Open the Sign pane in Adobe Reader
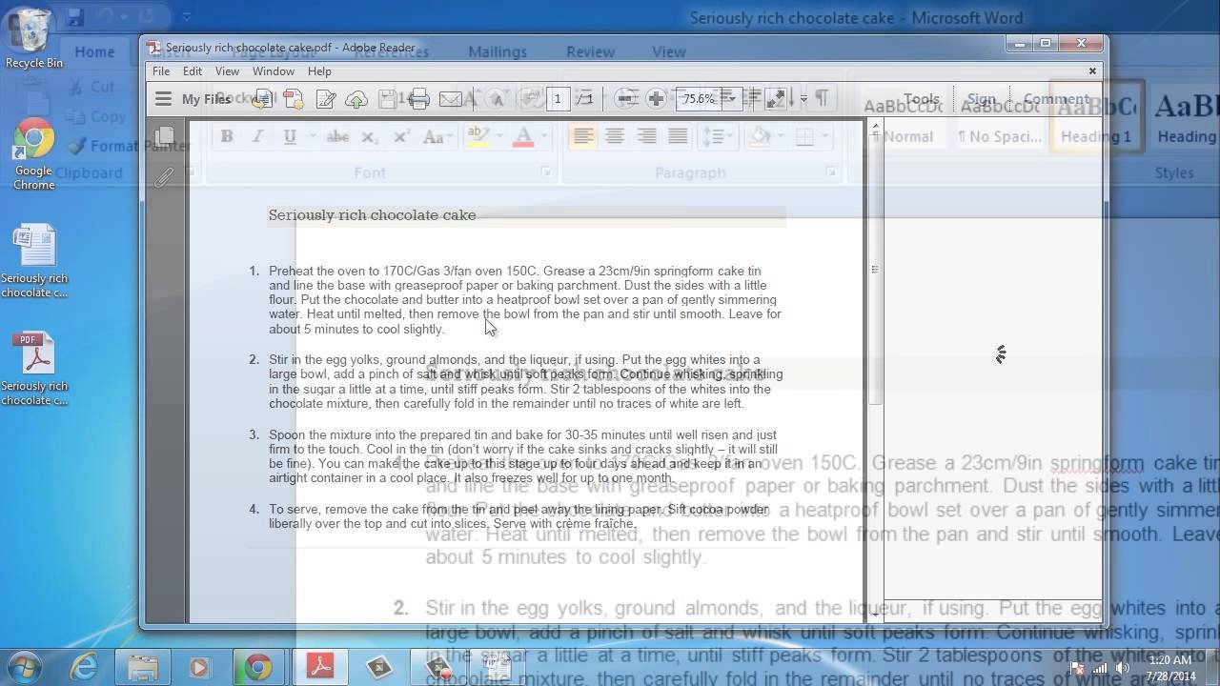 coord(981,98)
